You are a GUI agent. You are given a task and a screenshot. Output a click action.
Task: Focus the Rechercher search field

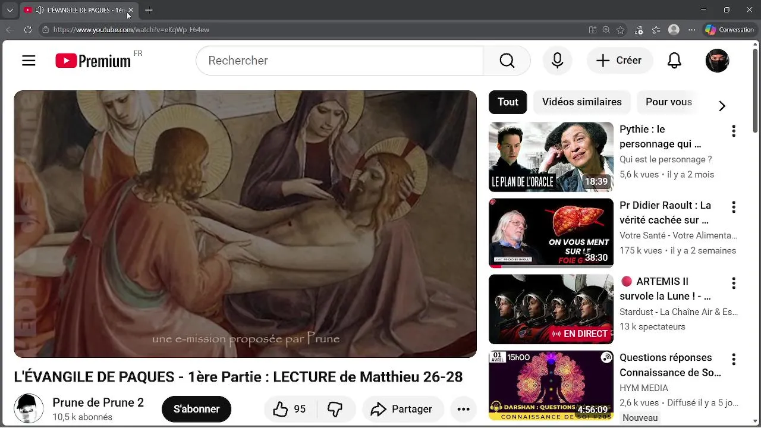pos(339,61)
